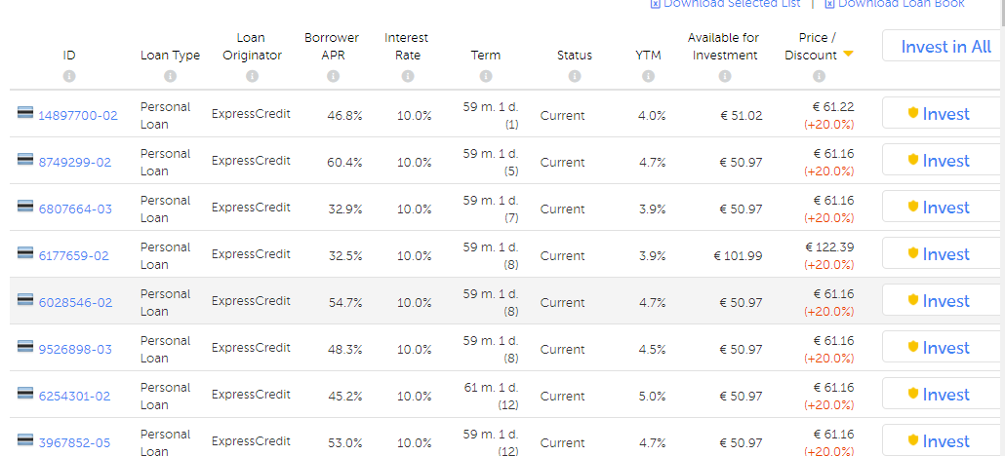Click info icon under Loan Originator header

click(x=252, y=76)
